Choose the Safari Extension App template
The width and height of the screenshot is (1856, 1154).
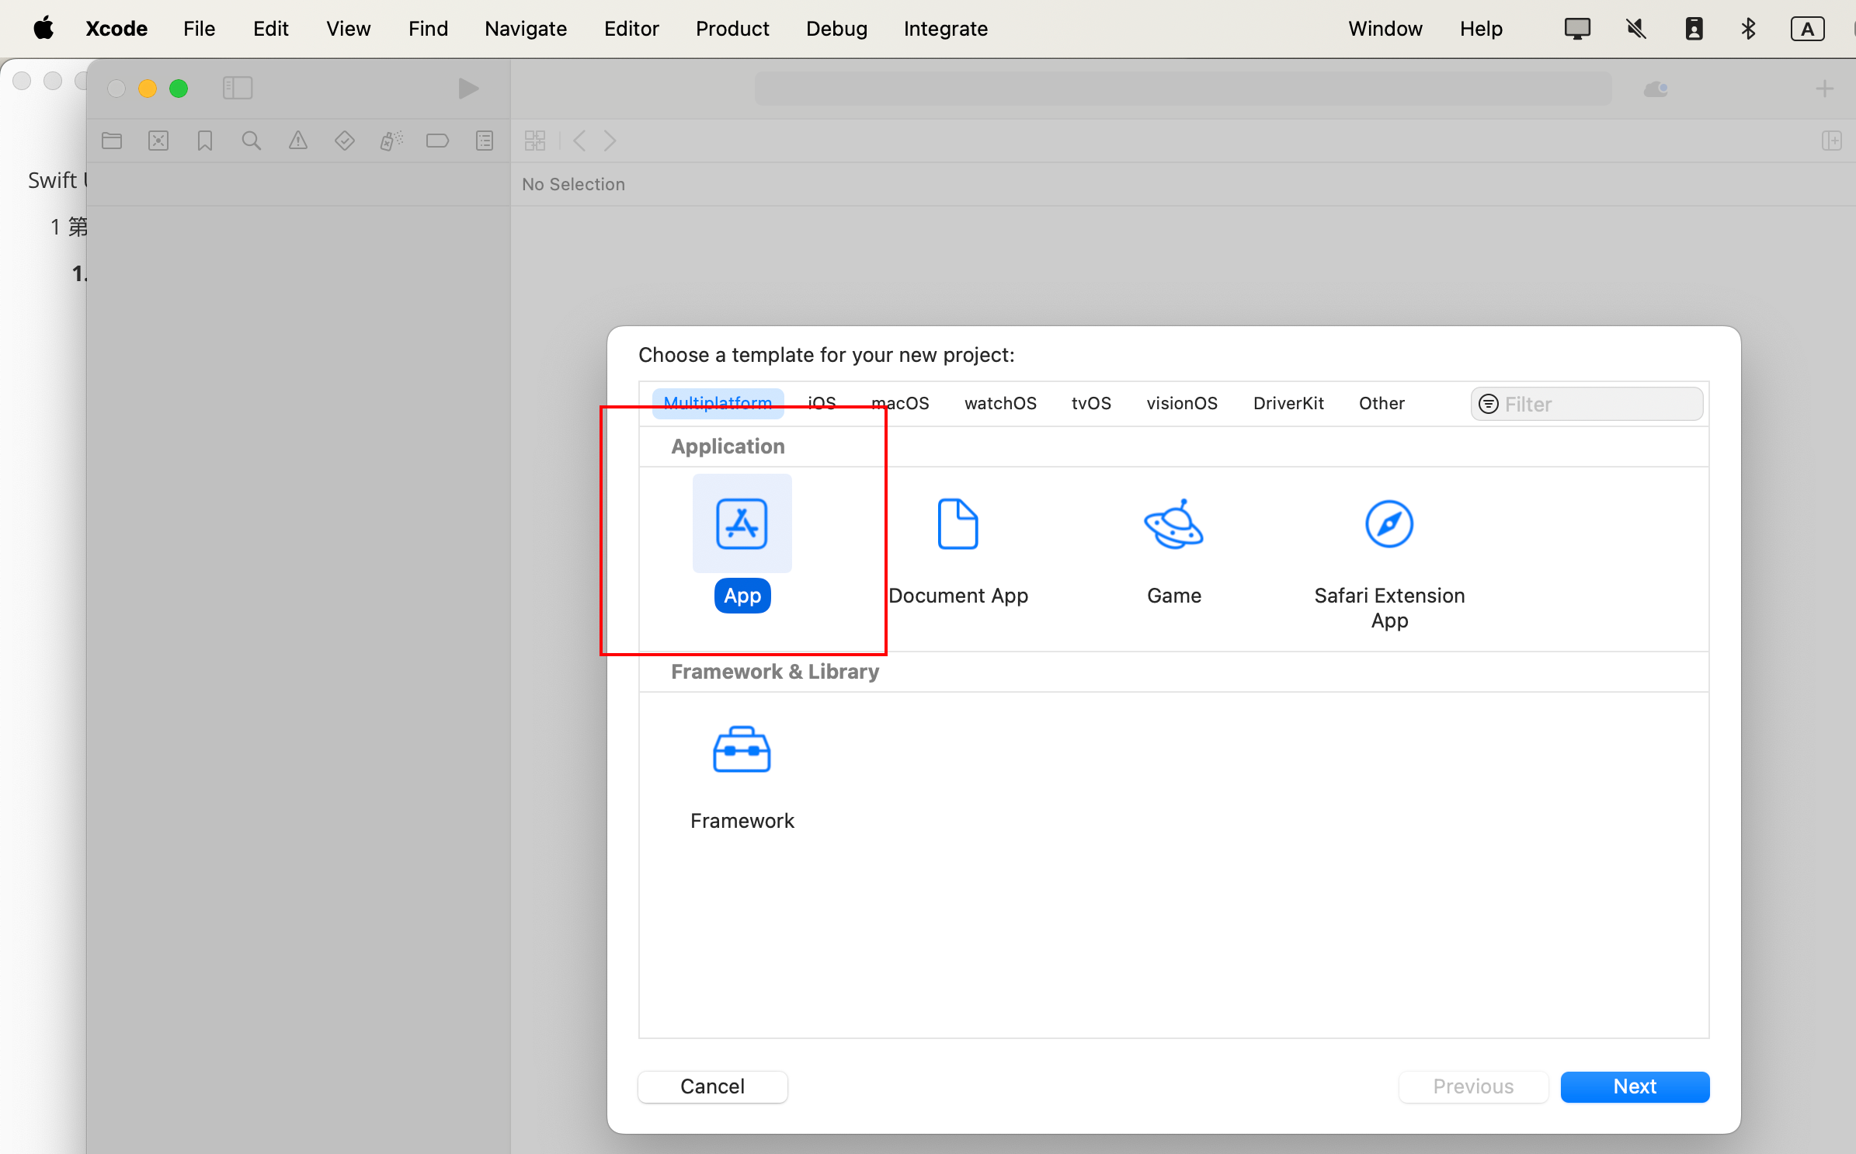[1389, 524]
